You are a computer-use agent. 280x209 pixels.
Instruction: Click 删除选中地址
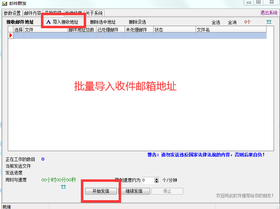coord(103,22)
